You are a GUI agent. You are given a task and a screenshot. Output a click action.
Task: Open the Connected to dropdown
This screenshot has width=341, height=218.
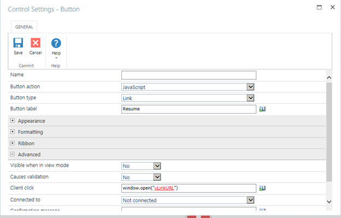tap(250, 200)
